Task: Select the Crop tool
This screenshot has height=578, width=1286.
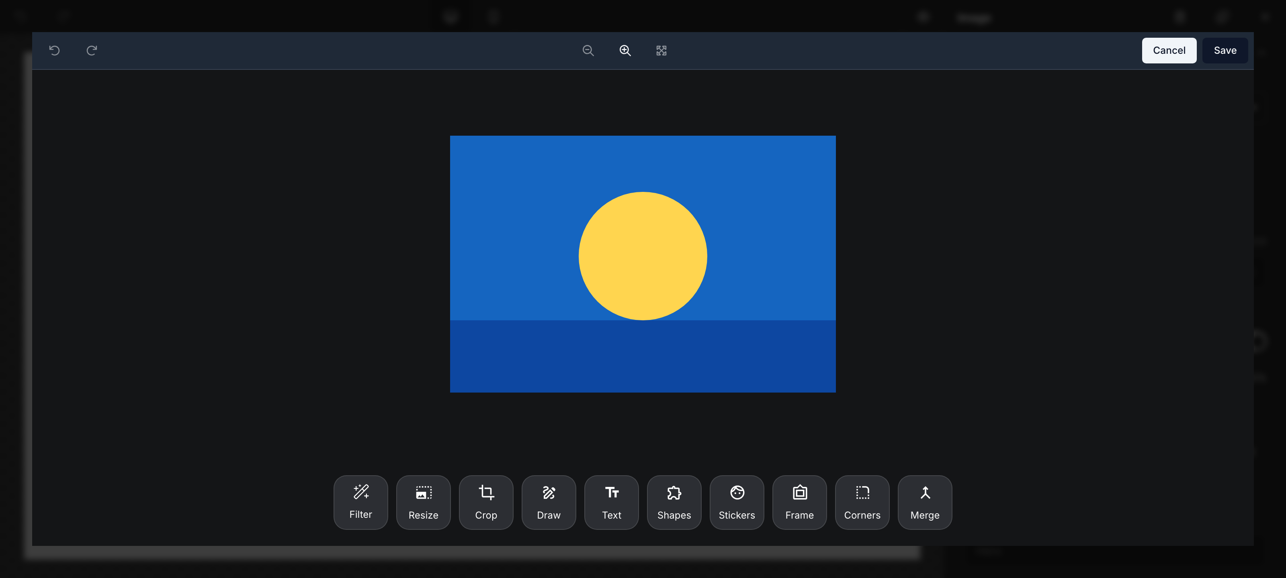Action: [x=486, y=502]
